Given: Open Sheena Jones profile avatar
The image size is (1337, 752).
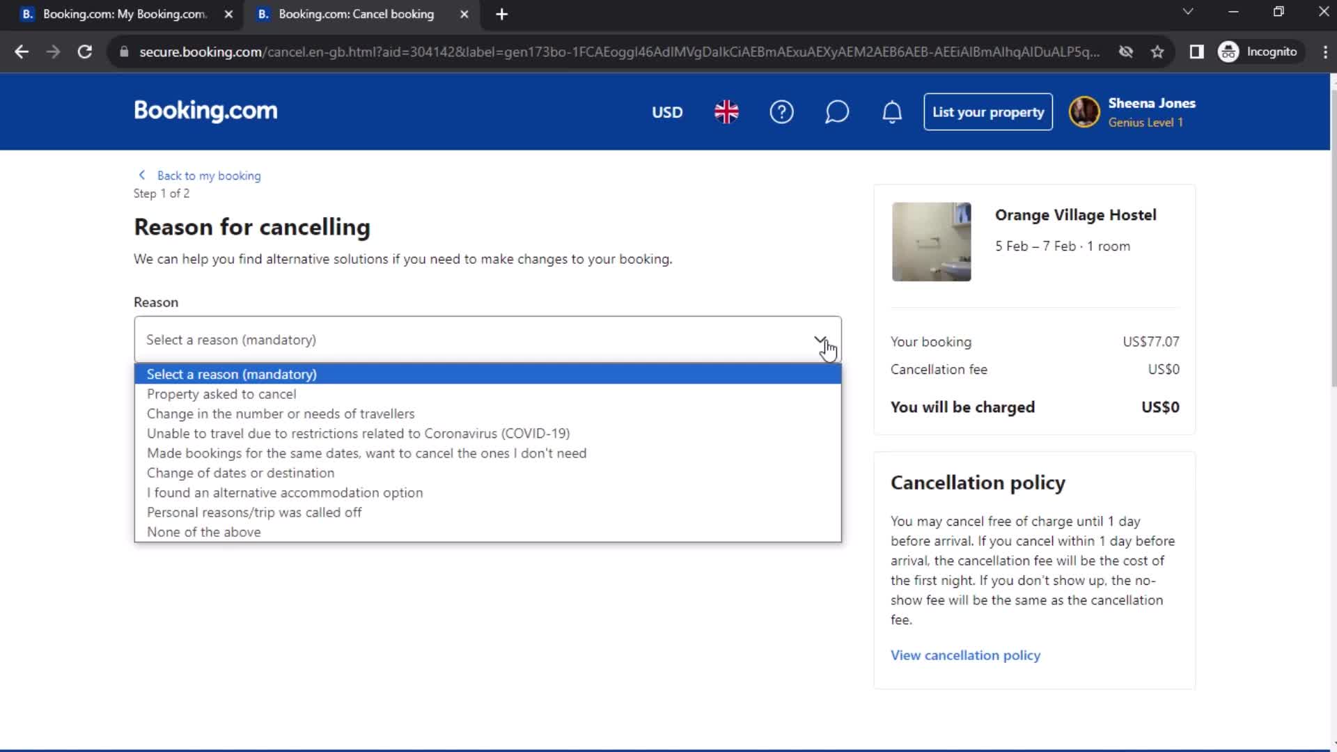Looking at the screenshot, I should point(1084,112).
